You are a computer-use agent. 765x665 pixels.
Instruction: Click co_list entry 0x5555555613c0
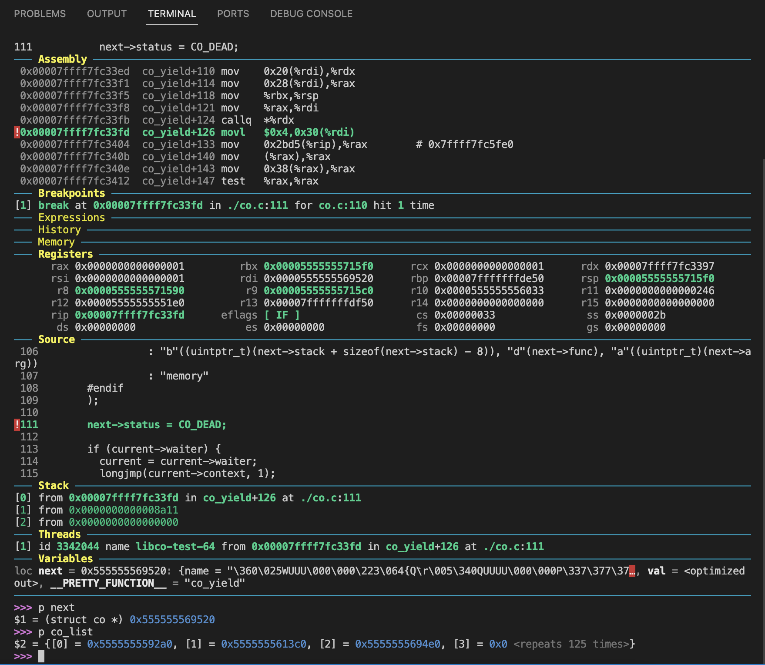point(264,644)
